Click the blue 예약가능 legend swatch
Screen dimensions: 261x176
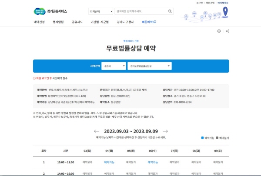202,138
